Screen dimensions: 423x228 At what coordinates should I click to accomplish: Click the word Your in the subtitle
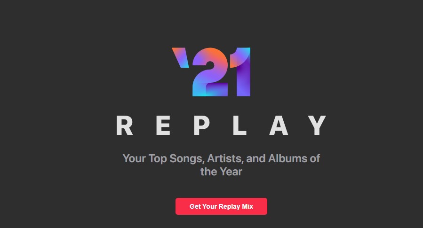coord(134,158)
